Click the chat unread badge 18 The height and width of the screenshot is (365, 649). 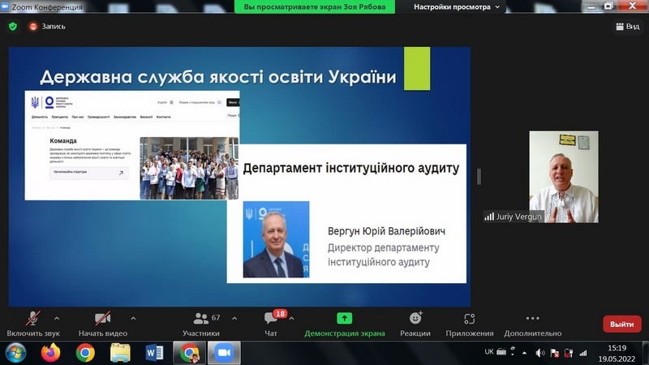coord(280,314)
